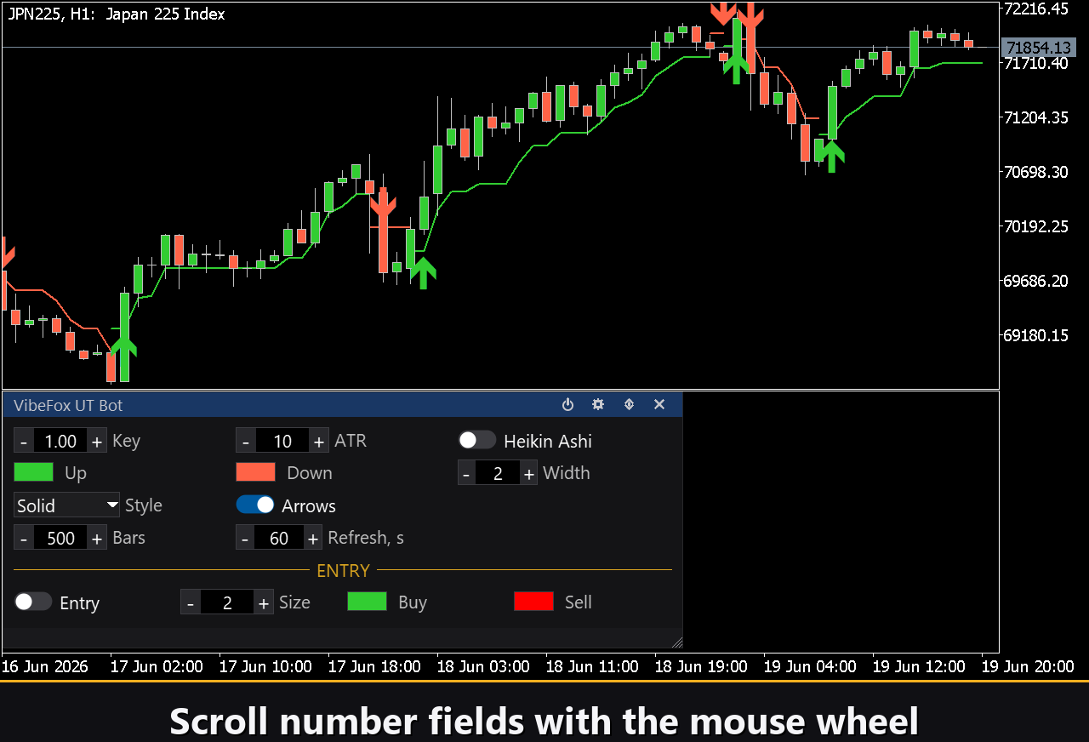Change the red Sell color swatch

534,602
